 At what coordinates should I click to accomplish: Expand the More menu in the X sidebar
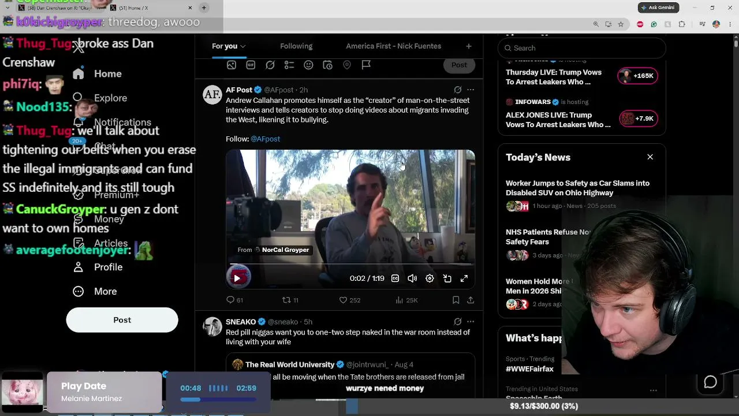point(95,291)
